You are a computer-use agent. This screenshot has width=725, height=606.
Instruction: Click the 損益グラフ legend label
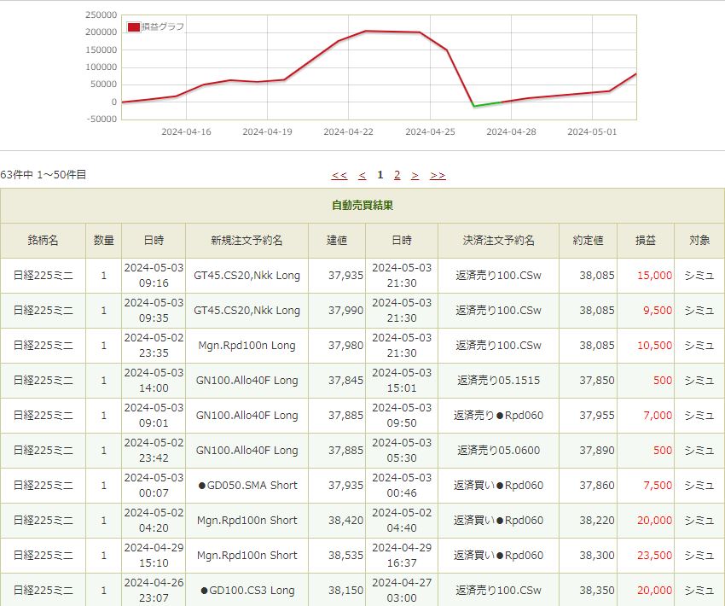(x=163, y=26)
